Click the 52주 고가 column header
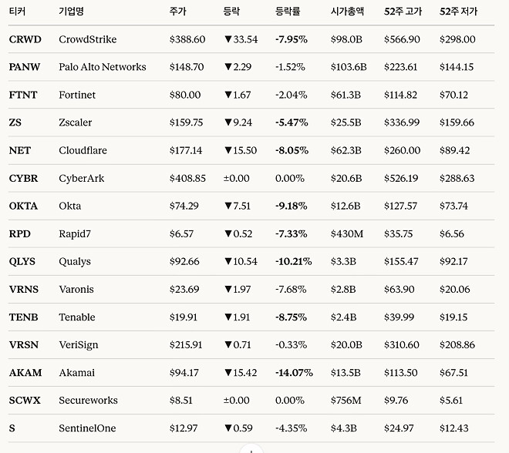The height and width of the screenshot is (453, 509). 403,12
